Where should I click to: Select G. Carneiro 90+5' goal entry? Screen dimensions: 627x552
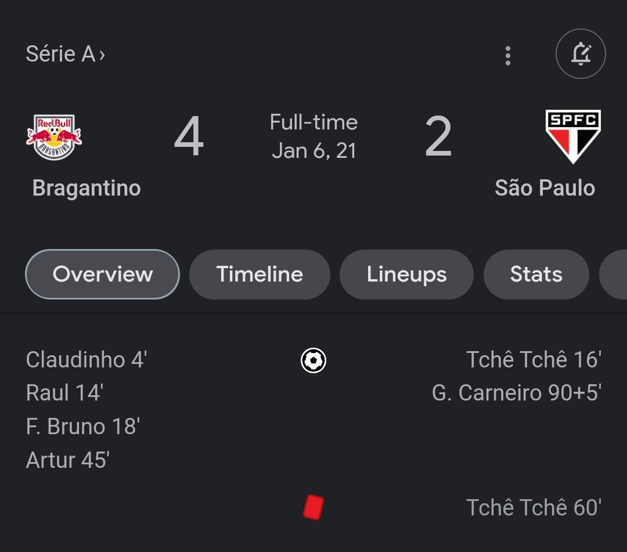point(516,393)
